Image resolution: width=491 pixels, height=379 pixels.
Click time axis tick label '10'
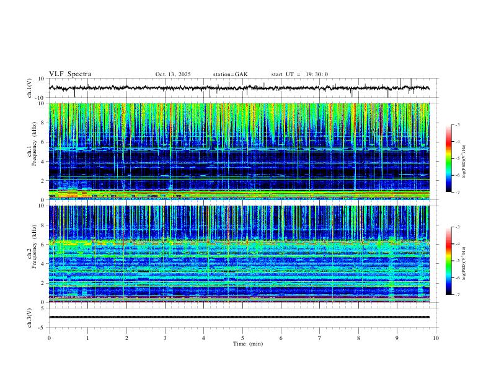[436, 338]
